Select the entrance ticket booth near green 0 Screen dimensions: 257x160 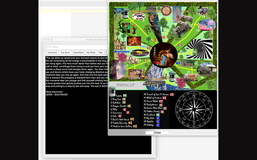[x=172, y=76]
